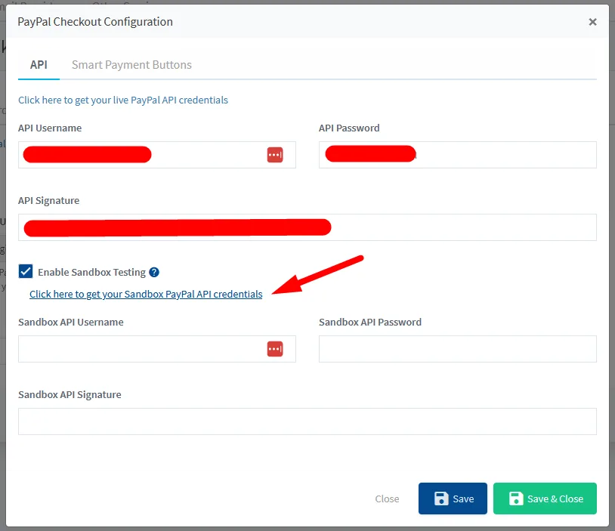Open help tooltip next to Enable Sandbox Testing

pos(154,272)
